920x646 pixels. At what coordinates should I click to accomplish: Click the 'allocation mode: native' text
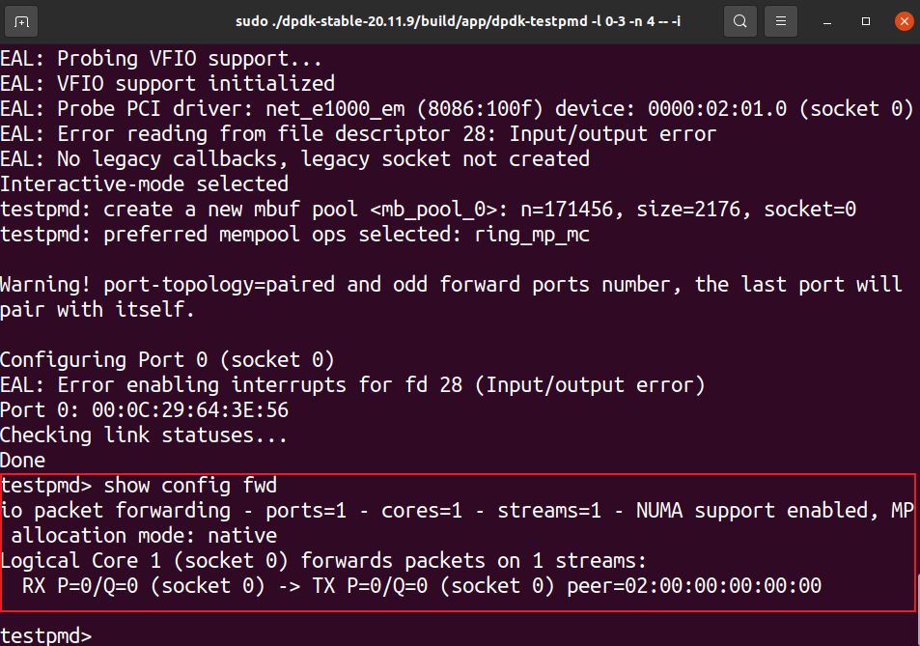coord(144,535)
